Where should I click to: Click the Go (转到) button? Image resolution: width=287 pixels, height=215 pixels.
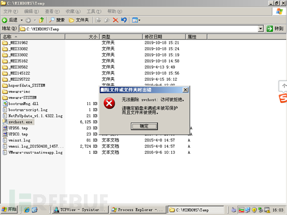pyautogui.click(x=275, y=28)
